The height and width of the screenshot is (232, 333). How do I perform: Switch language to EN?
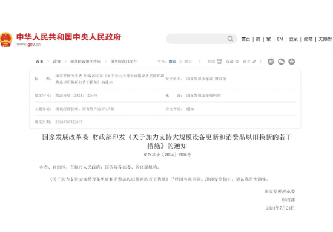(280, 39)
